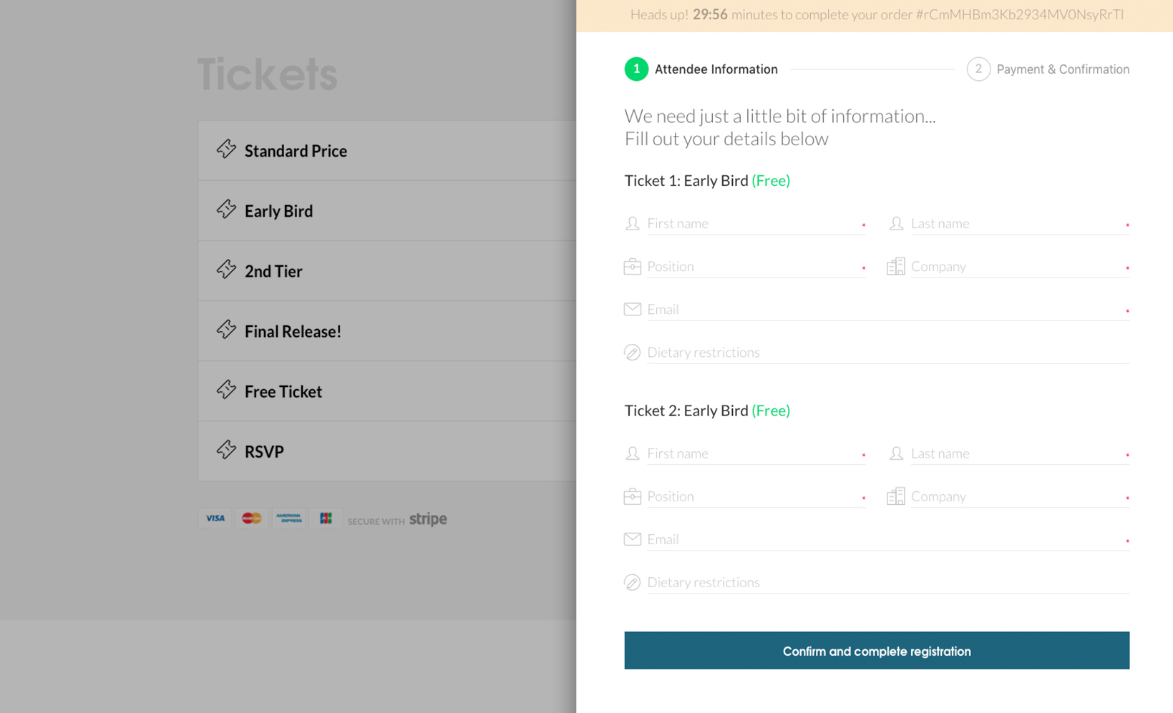This screenshot has height=713, width=1173.
Task: Click Ticket 1 company building icon
Action: point(895,266)
